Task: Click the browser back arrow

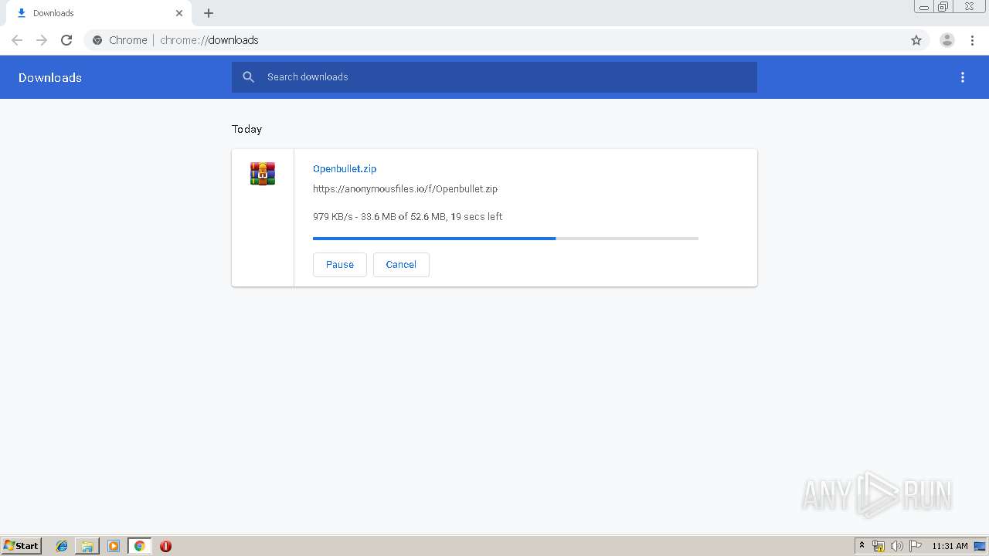Action: click(x=17, y=40)
